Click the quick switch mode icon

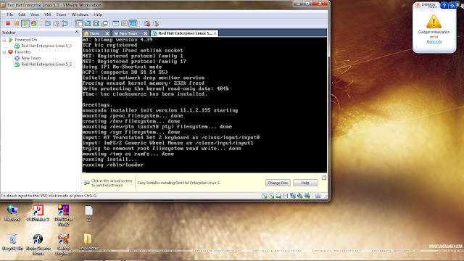click(96, 23)
